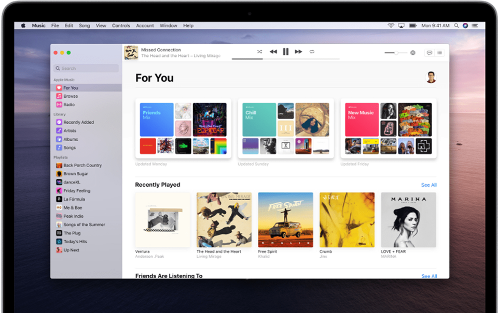Open the Up Next queue list
The image size is (498, 313).
click(x=439, y=53)
